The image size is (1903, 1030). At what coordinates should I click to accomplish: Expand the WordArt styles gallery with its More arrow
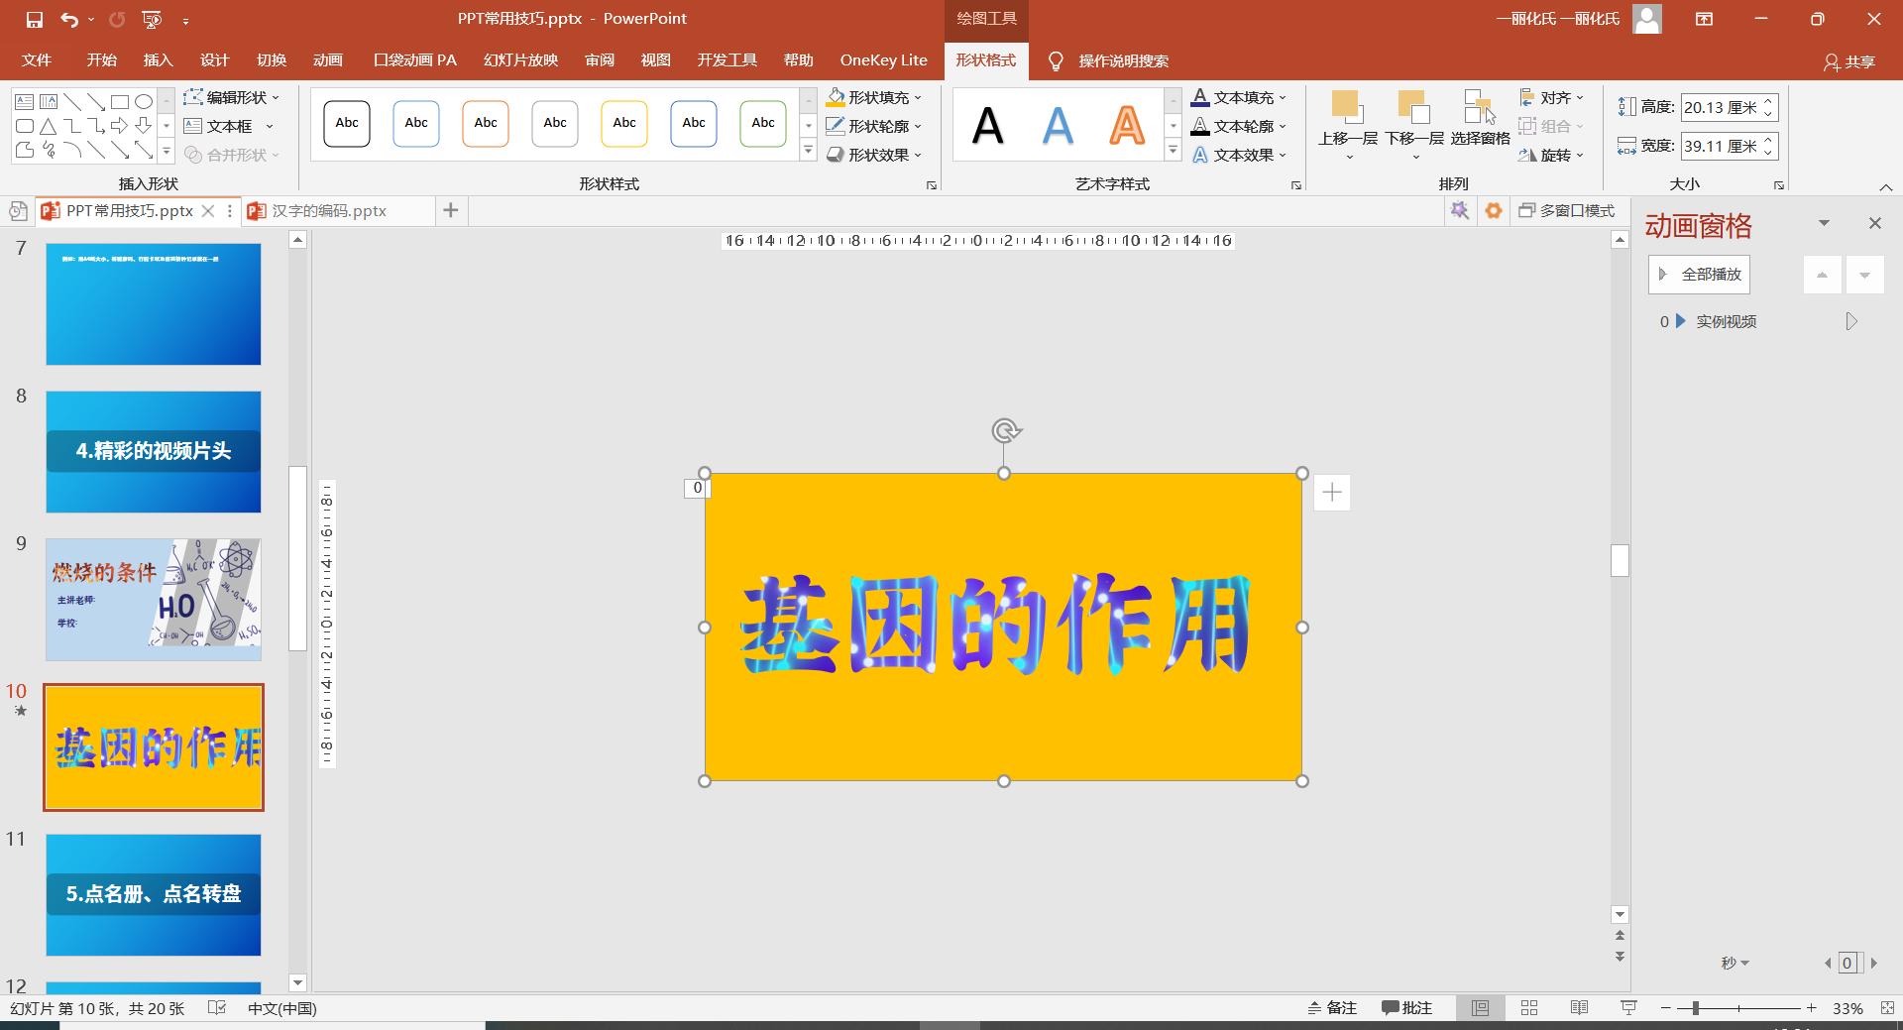click(x=1173, y=151)
